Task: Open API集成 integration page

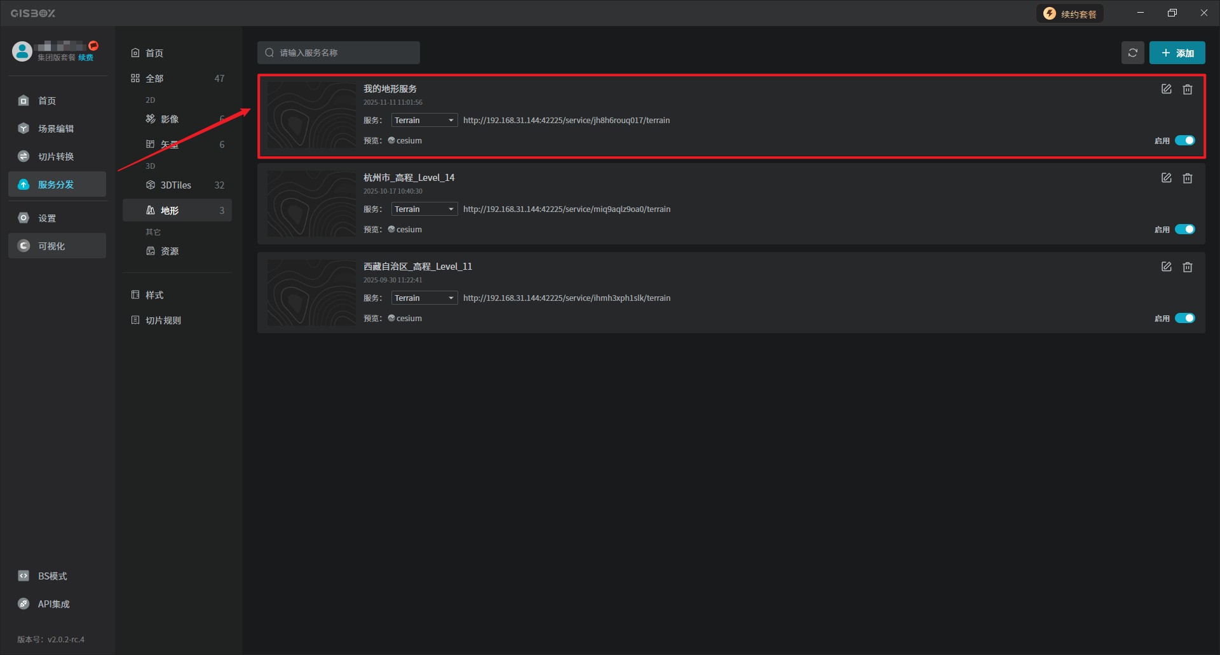Action: point(53,604)
